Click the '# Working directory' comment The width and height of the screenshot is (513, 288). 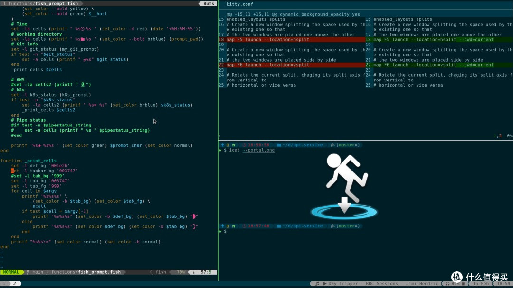click(36, 34)
